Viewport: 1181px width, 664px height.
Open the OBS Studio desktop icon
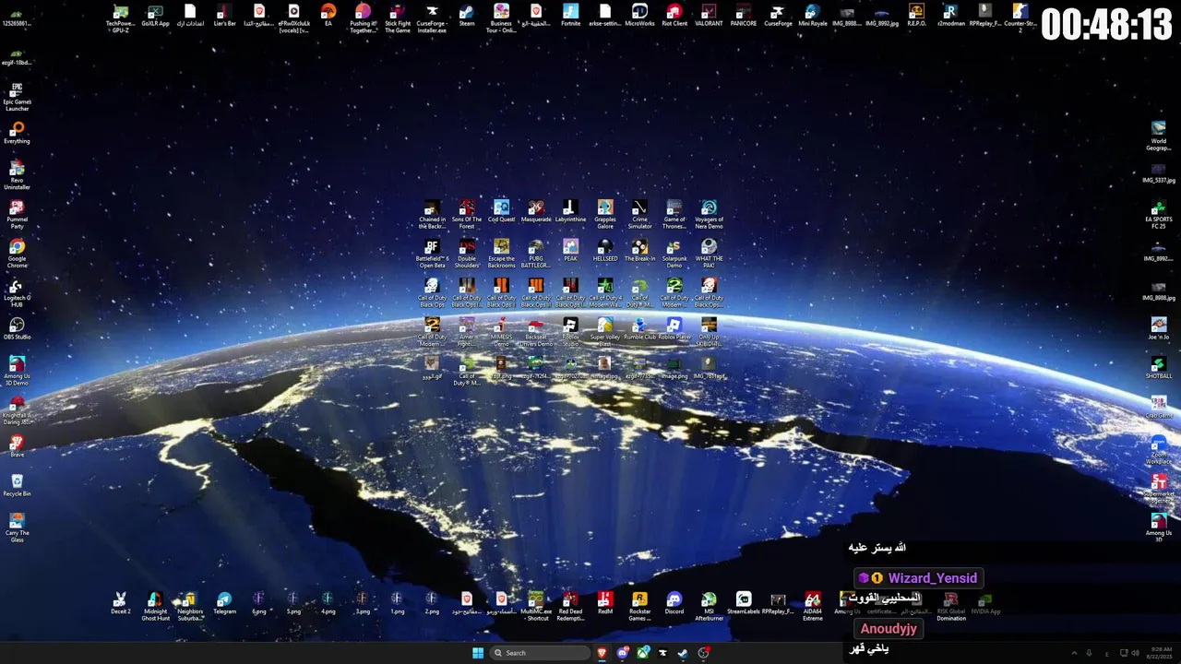click(x=17, y=329)
